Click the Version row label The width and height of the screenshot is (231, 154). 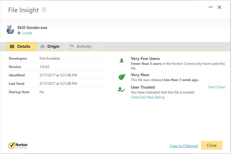[x=15, y=67]
